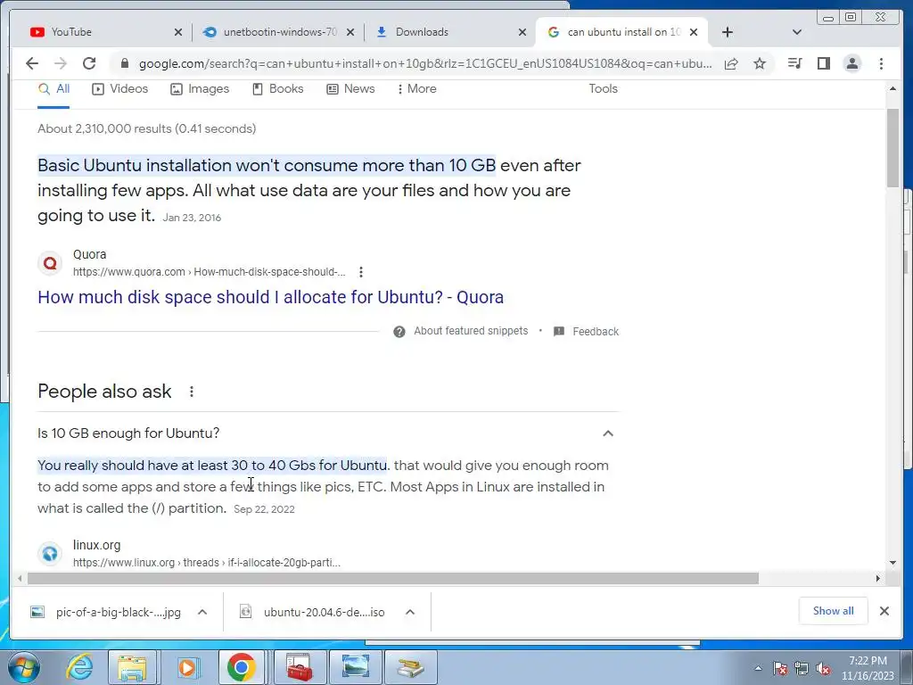The width and height of the screenshot is (913, 685).
Task: Expand options for the jpg download
Action: (202, 612)
